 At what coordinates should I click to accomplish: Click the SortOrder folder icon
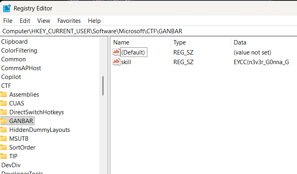4,147
